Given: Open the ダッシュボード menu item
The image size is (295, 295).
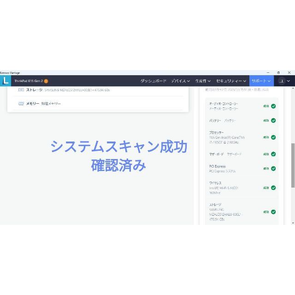Looking at the screenshot, I should [x=153, y=81].
